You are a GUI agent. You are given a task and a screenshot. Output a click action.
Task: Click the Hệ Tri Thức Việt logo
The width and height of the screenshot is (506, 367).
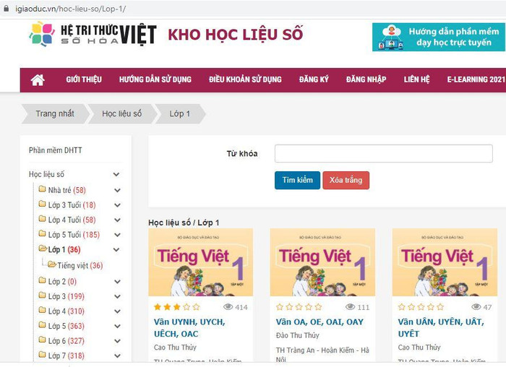(93, 34)
